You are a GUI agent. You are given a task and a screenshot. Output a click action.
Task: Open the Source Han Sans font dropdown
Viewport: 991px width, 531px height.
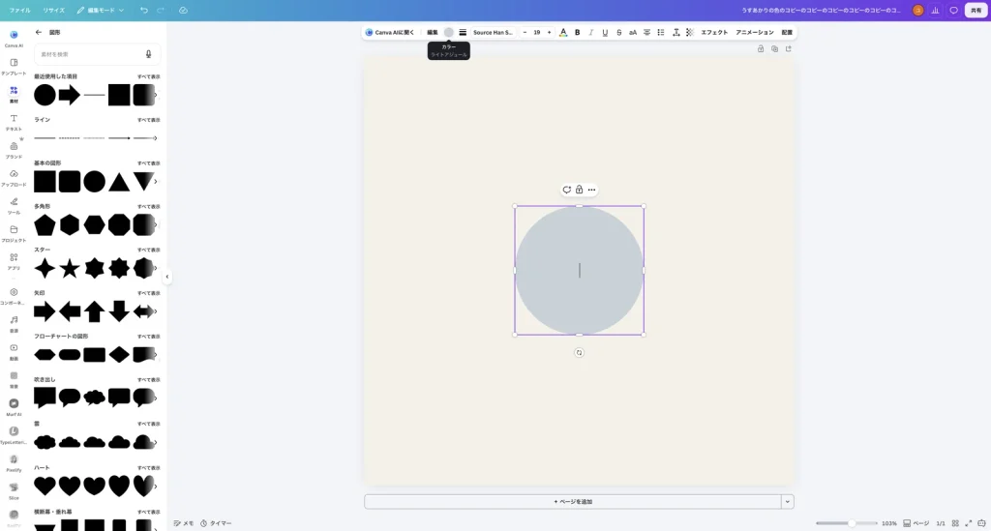click(493, 32)
